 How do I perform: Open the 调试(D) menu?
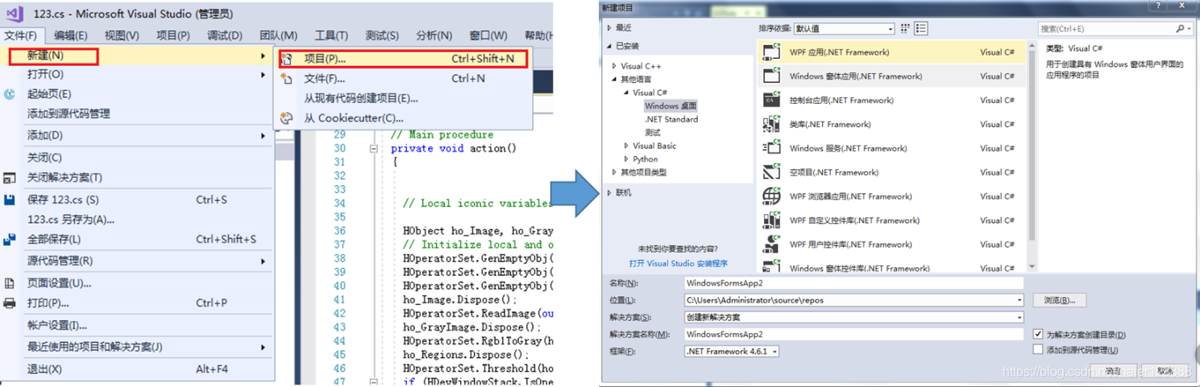click(224, 35)
